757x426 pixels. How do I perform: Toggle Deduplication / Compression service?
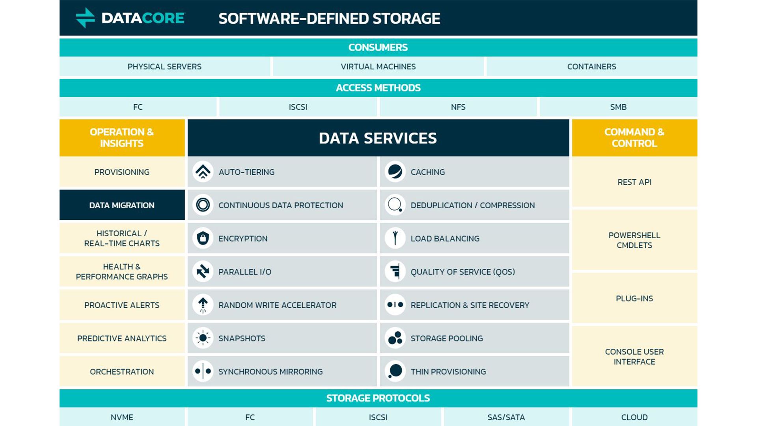pos(472,205)
